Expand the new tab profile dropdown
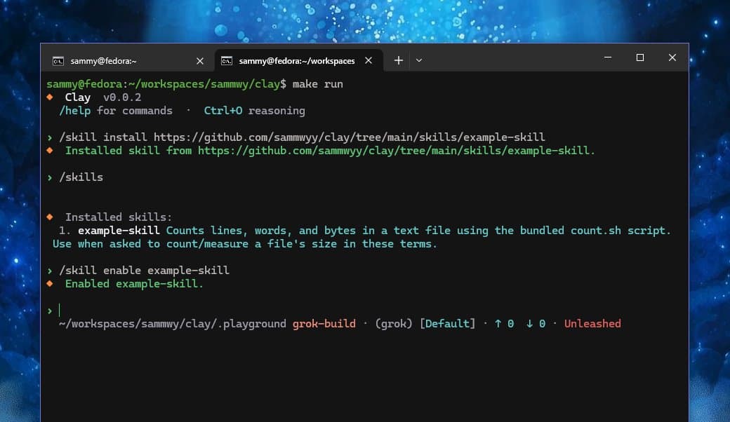The height and width of the screenshot is (422, 730). click(x=418, y=60)
